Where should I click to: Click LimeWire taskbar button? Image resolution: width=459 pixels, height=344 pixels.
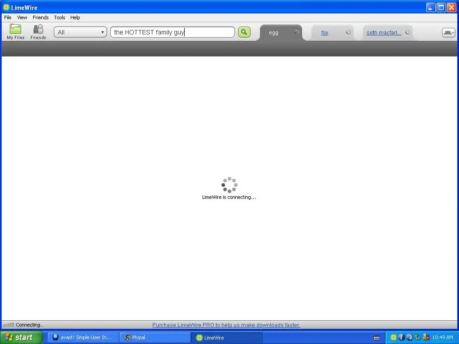tap(227, 338)
